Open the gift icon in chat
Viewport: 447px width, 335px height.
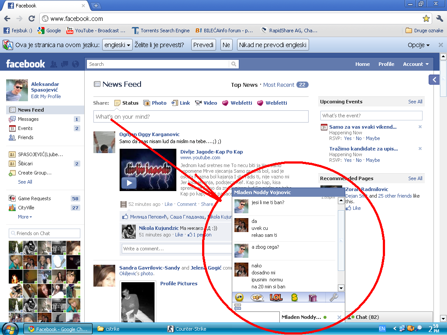coord(313,297)
